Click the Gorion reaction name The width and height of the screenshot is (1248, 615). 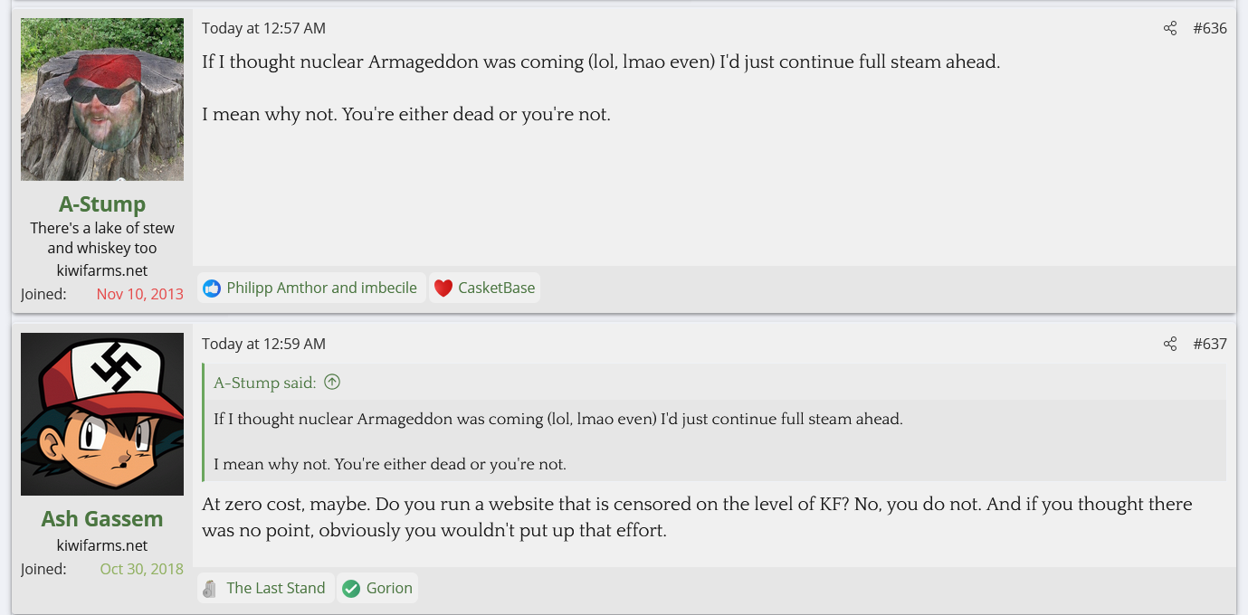click(x=389, y=589)
